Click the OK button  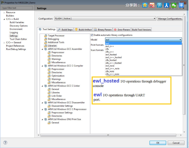158,143
